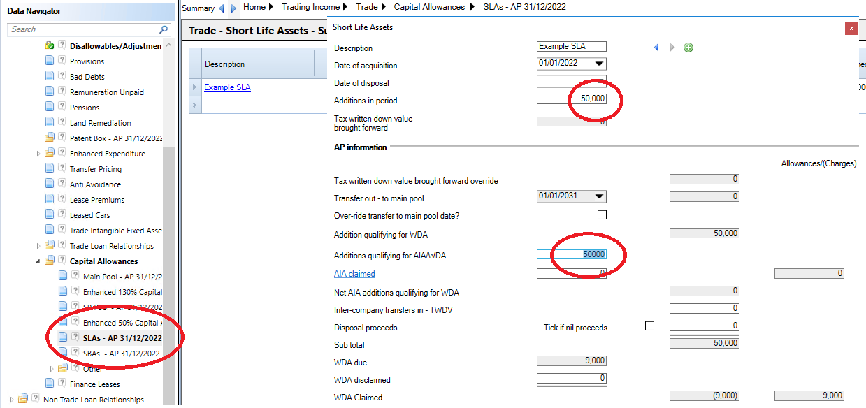Tick the nil proceeds checkbox
Image resolution: width=866 pixels, height=408 pixels.
tap(649, 326)
